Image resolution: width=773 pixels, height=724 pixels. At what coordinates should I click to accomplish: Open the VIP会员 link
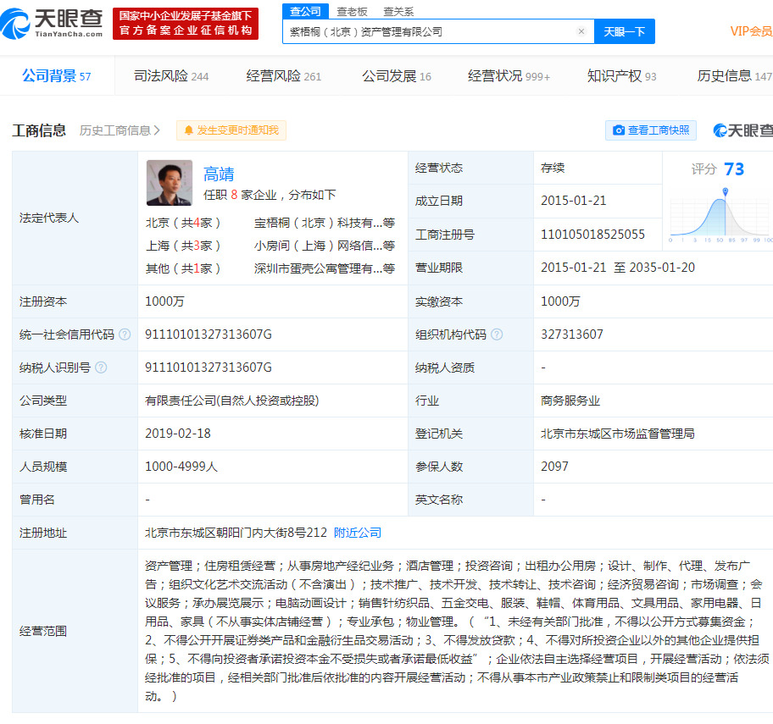click(751, 31)
